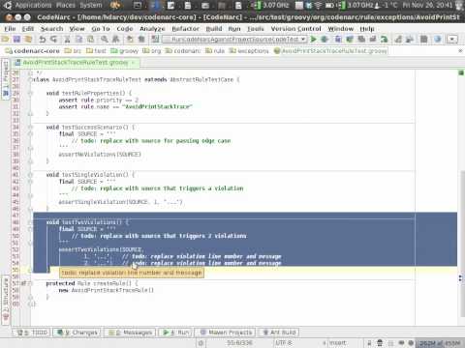
Task: Close the AvoidPrintStackTraceRuleTest.groovy editor tab
Action: [x=133, y=63]
